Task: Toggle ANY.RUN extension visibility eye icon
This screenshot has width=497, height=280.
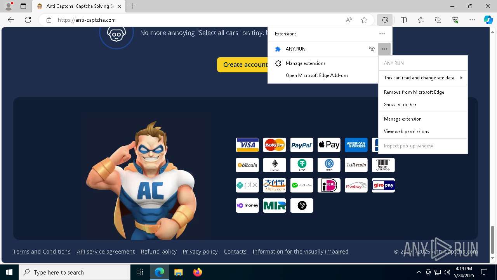Action: (x=372, y=49)
